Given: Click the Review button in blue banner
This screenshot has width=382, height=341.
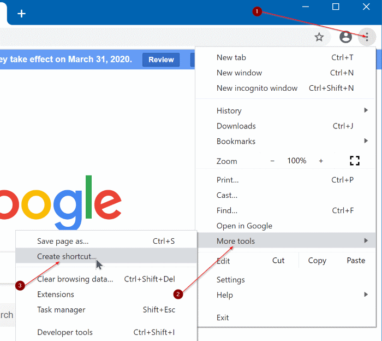Looking at the screenshot, I should coord(161,60).
